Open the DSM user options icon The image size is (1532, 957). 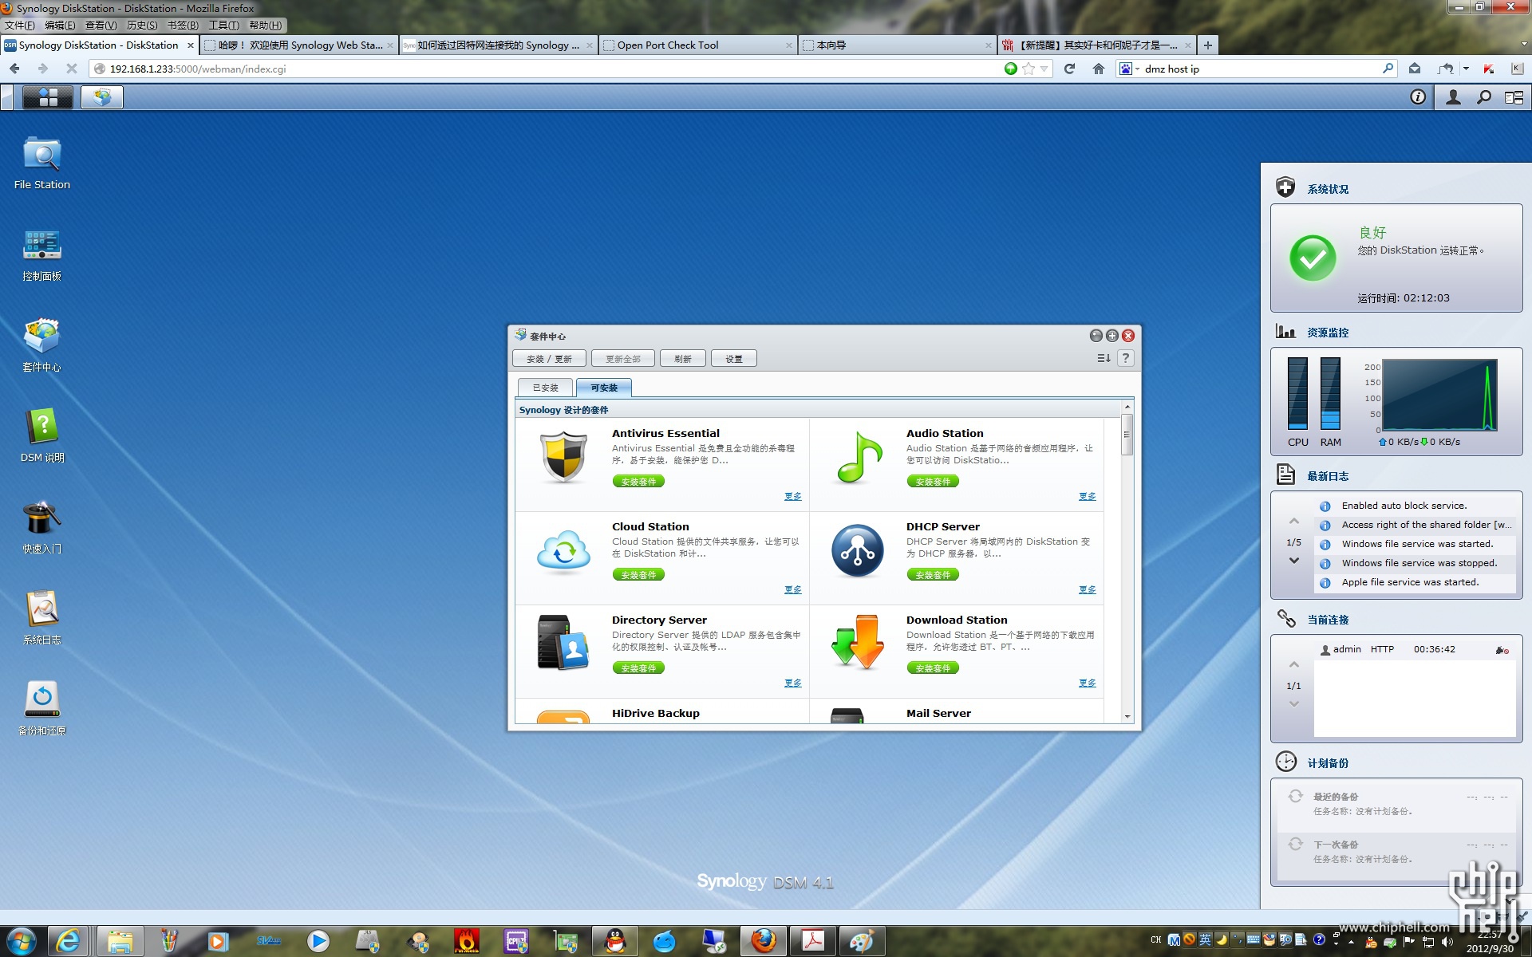coord(1453,97)
